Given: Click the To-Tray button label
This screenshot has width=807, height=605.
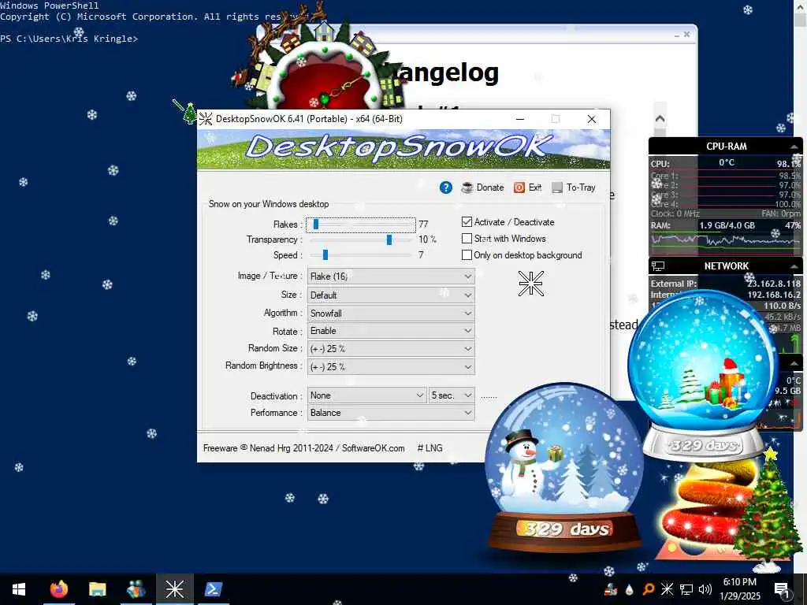Looking at the screenshot, I should point(581,187).
